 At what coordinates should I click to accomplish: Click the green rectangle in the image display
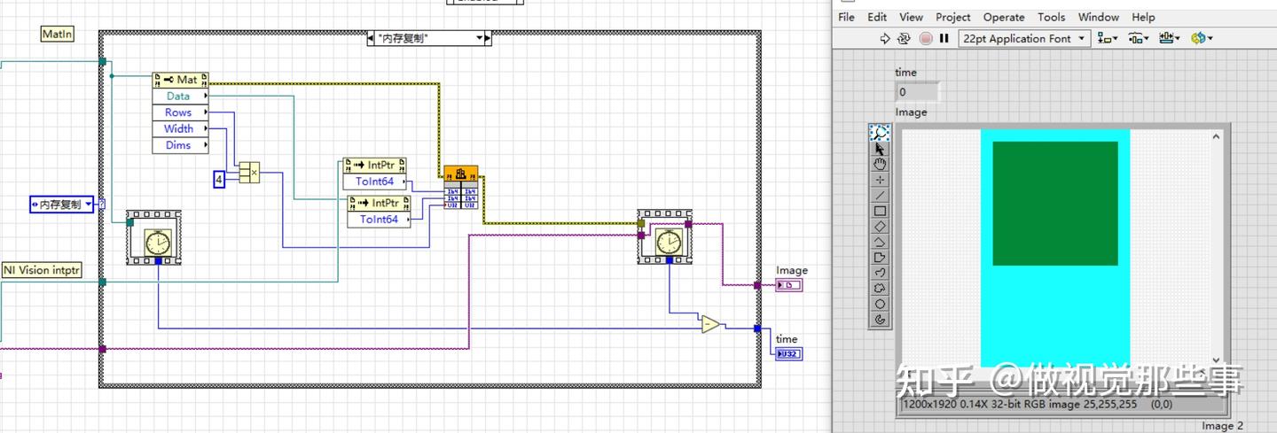click(1054, 203)
